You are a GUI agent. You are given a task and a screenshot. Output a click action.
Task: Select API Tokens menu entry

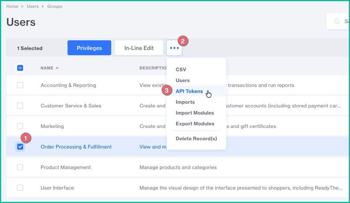(189, 91)
